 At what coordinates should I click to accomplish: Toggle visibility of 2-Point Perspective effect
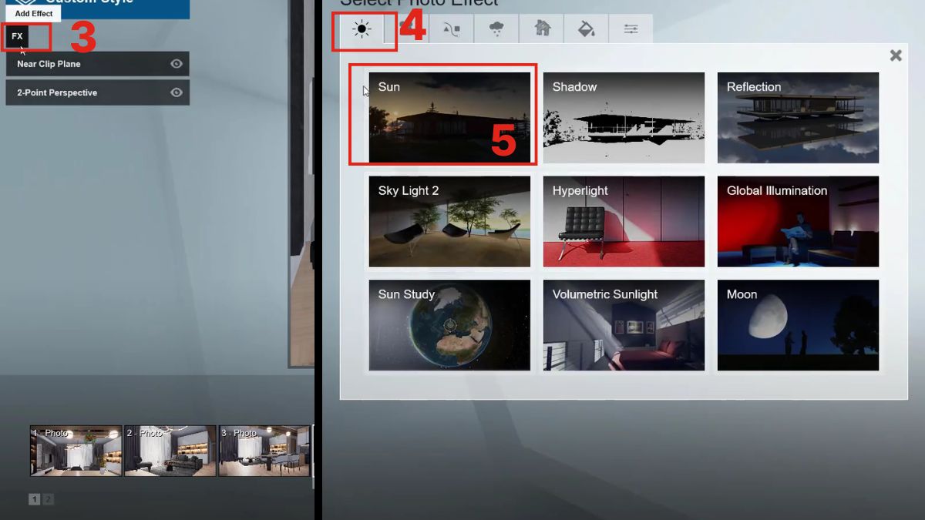177,92
